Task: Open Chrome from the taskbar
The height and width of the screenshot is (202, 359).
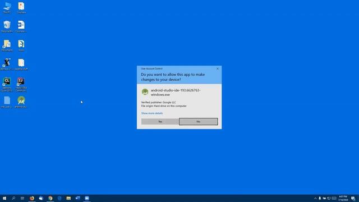Action: [50, 198]
